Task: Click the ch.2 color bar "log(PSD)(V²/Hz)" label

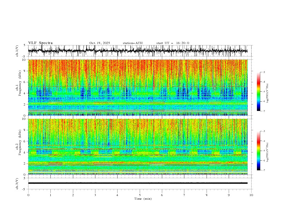Action: click(267, 152)
